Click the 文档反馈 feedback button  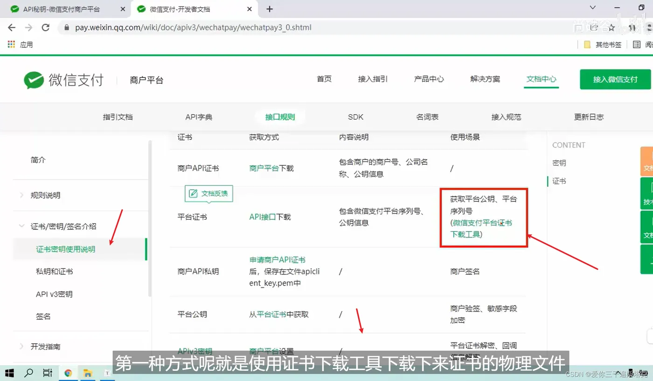209,193
